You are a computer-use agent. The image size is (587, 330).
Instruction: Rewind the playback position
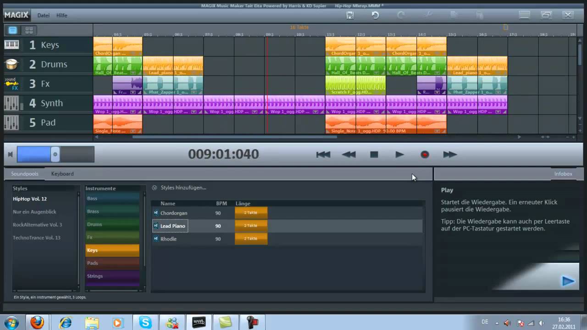click(349, 154)
